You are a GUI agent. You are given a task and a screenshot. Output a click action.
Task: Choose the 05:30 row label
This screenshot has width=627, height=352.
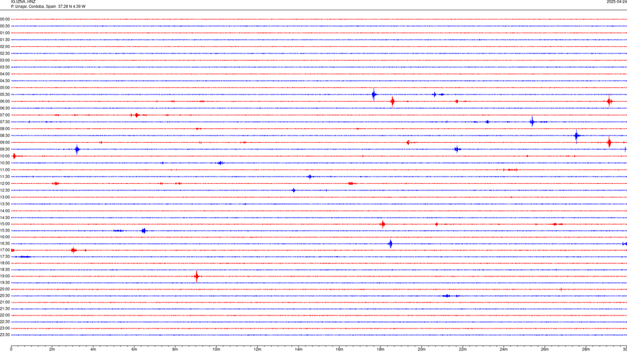point(5,95)
